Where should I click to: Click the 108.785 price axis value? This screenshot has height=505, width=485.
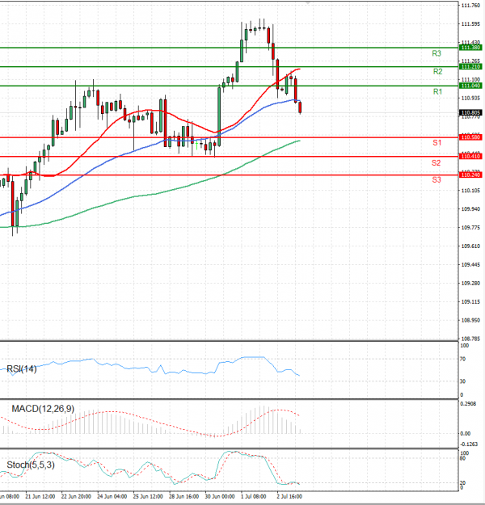(470, 339)
